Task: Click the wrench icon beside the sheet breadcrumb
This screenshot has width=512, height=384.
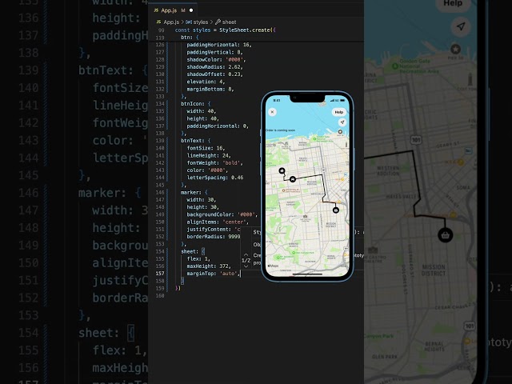Action: point(218,22)
